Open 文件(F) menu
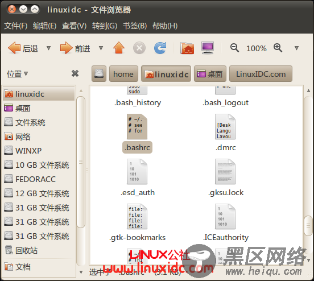 (x=16, y=26)
